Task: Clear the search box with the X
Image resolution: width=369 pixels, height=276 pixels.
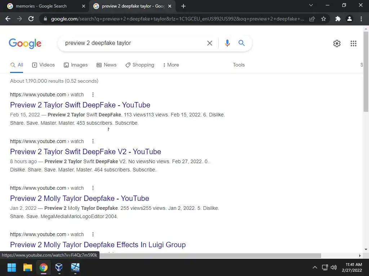Action: point(209,43)
